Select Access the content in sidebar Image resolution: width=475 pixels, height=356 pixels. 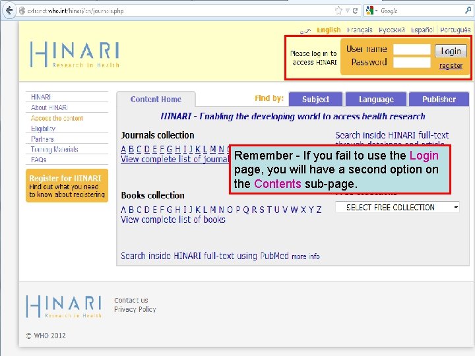point(57,118)
